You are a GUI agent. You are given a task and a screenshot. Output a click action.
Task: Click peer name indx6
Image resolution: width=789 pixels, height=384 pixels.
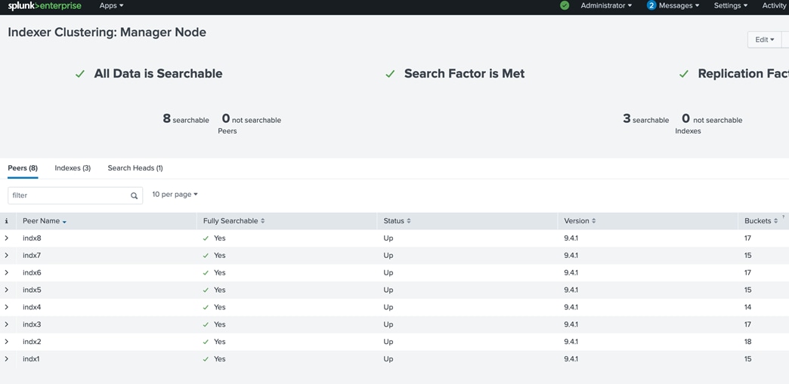[32, 272]
